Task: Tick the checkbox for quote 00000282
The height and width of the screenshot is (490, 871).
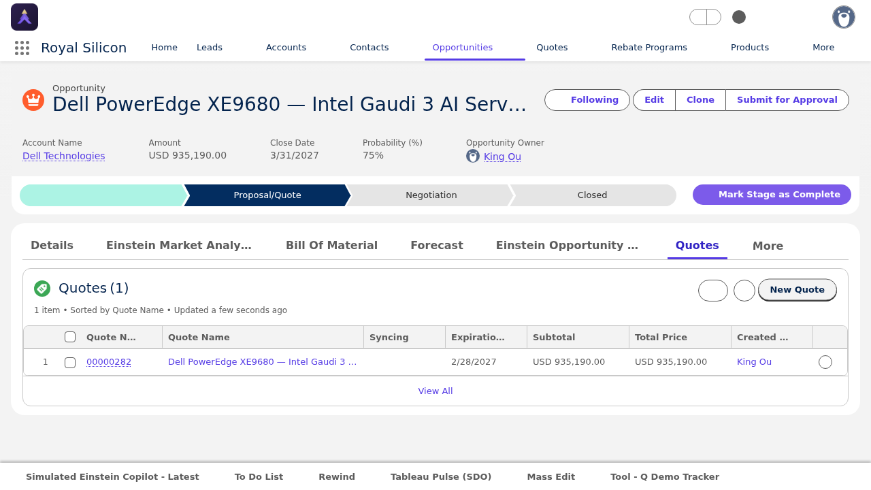Action: (70, 363)
